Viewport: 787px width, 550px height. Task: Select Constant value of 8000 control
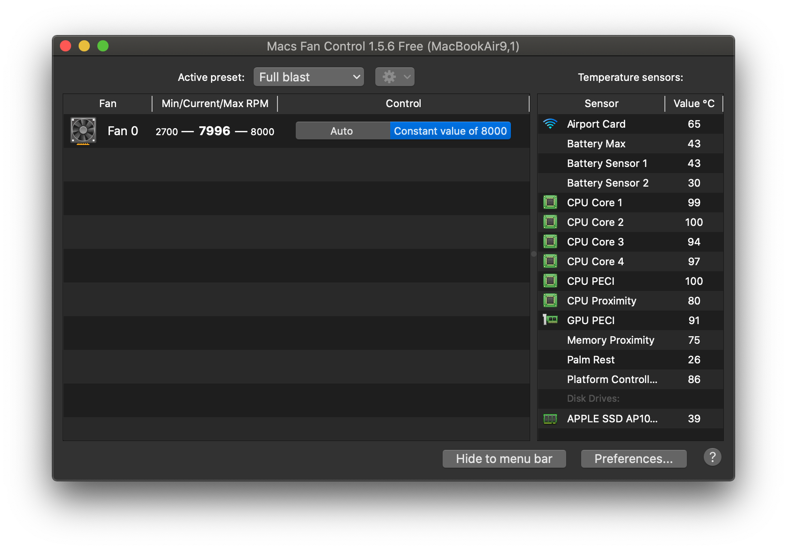coord(450,131)
